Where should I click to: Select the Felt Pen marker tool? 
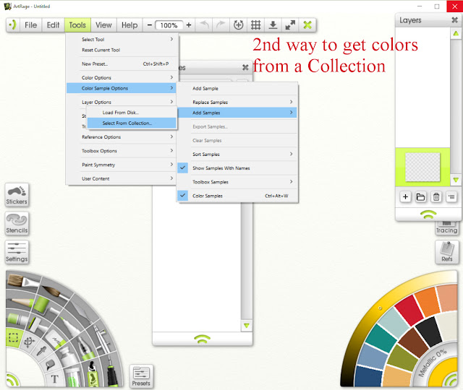click(x=69, y=326)
